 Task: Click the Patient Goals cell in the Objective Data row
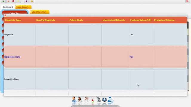coord(85,57)
